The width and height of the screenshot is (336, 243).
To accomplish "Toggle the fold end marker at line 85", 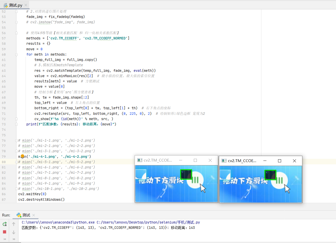I will [16, 189].
